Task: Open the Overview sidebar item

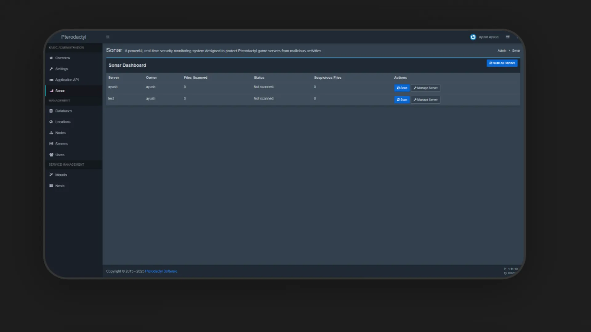Action: (62, 58)
